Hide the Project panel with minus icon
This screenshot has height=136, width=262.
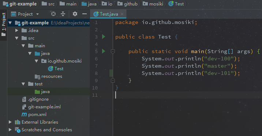[85, 14]
